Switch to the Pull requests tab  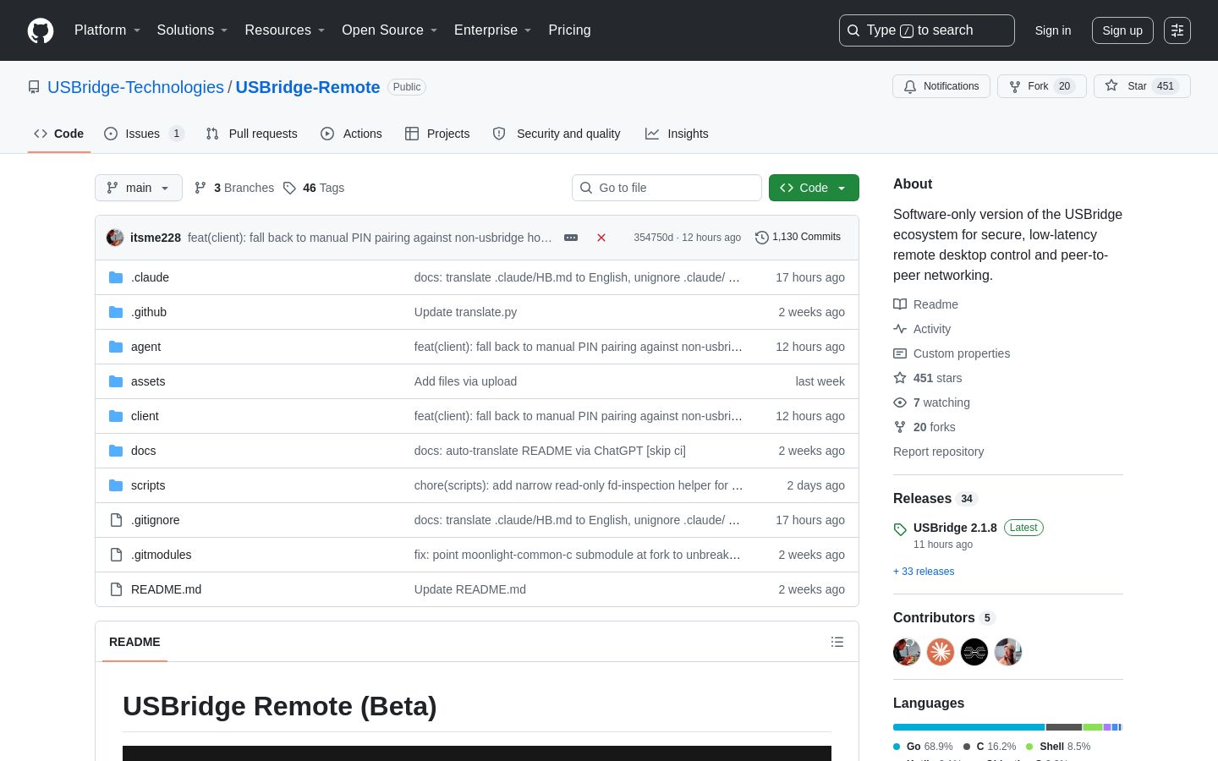click(251, 134)
